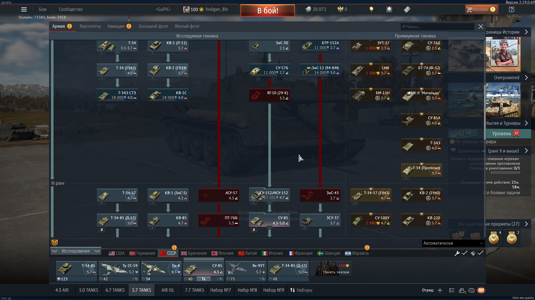Select premium БМ-13Н rocket truck
Viewport: 535px width, 300px height.
(x=371, y=95)
